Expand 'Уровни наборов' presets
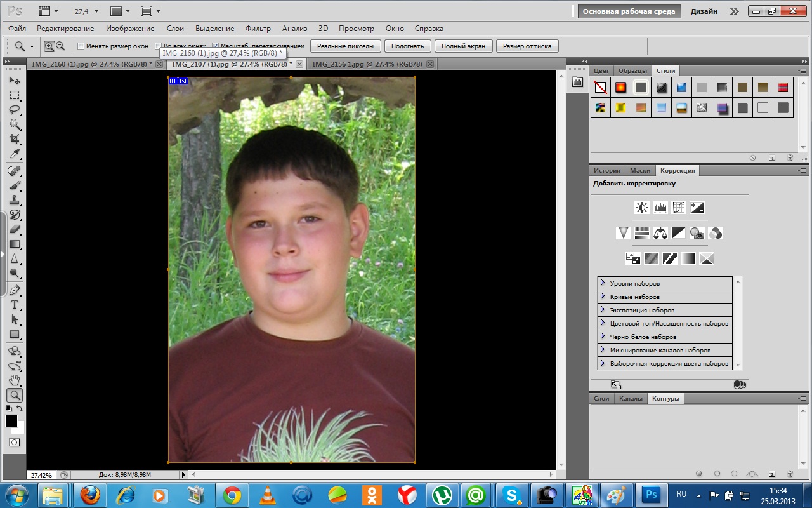 point(602,283)
